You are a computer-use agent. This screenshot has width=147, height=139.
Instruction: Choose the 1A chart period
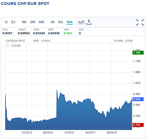tap(52, 22)
